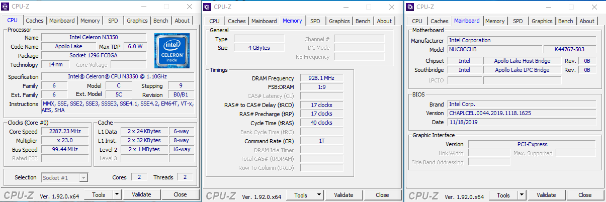Screen dimensions: 606x202
Task: Click the Close button in the Mainboard window
Action: coord(585,195)
